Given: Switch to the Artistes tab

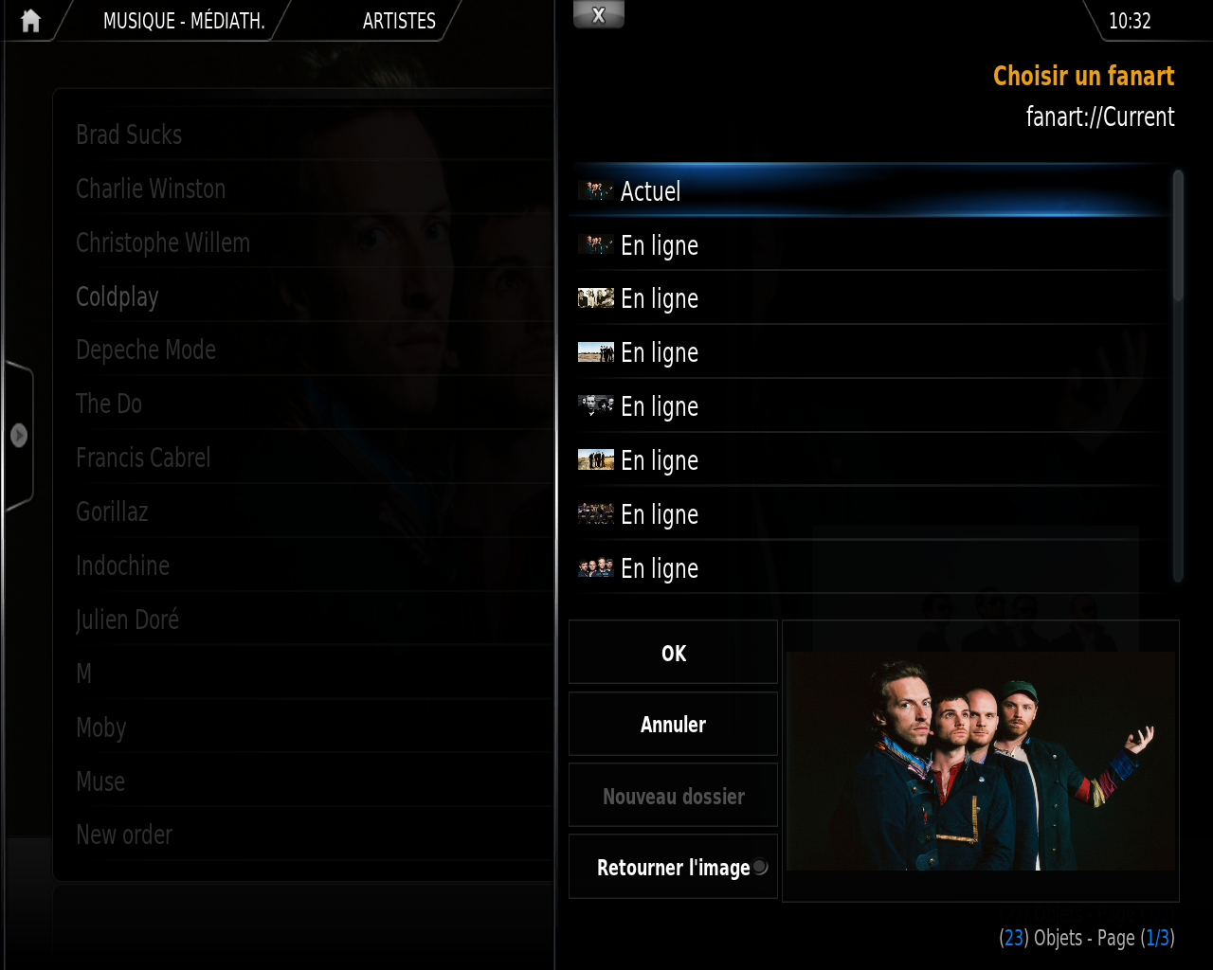Looking at the screenshot, I should [399, 21].
